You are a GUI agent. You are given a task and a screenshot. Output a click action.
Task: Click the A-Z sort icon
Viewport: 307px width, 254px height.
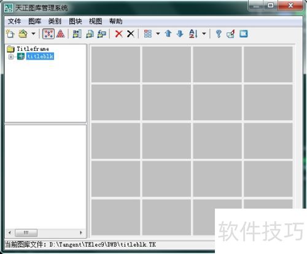click(x=193, y=34)
